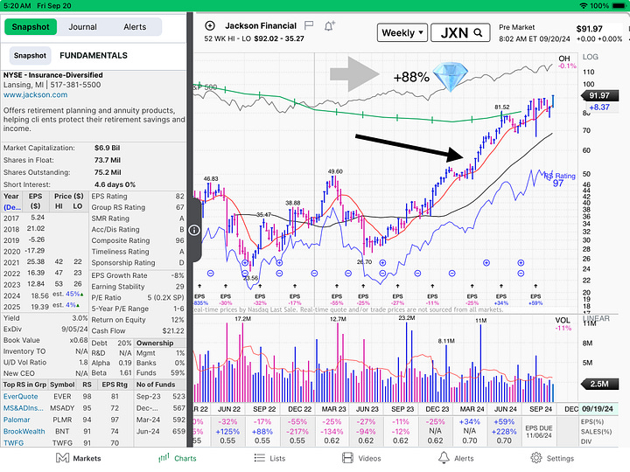Tap the 09/19/24 date label

pyautogui.click(x=598, y=408)
